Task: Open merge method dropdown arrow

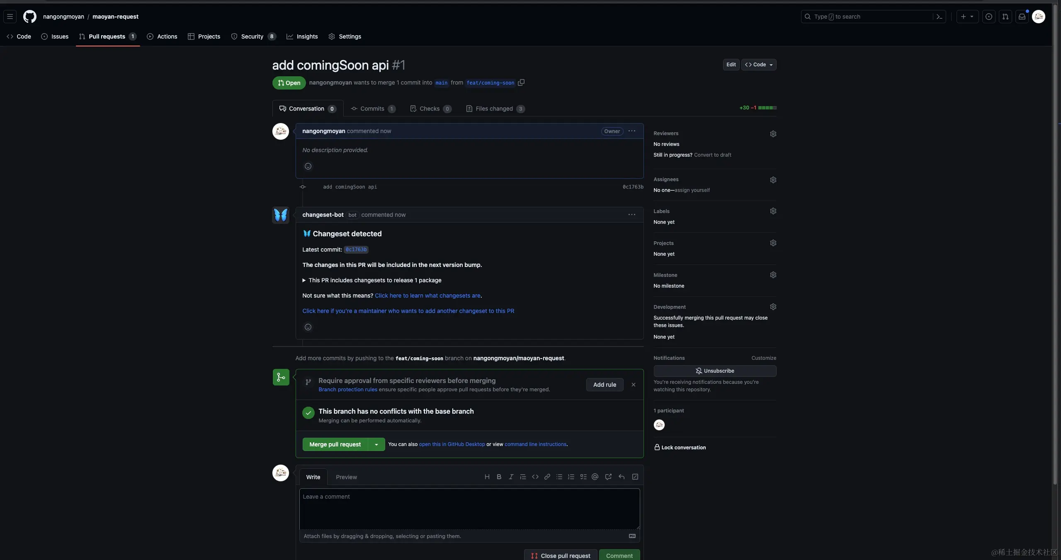Action: pyautogui.click(x=376, y=444)
